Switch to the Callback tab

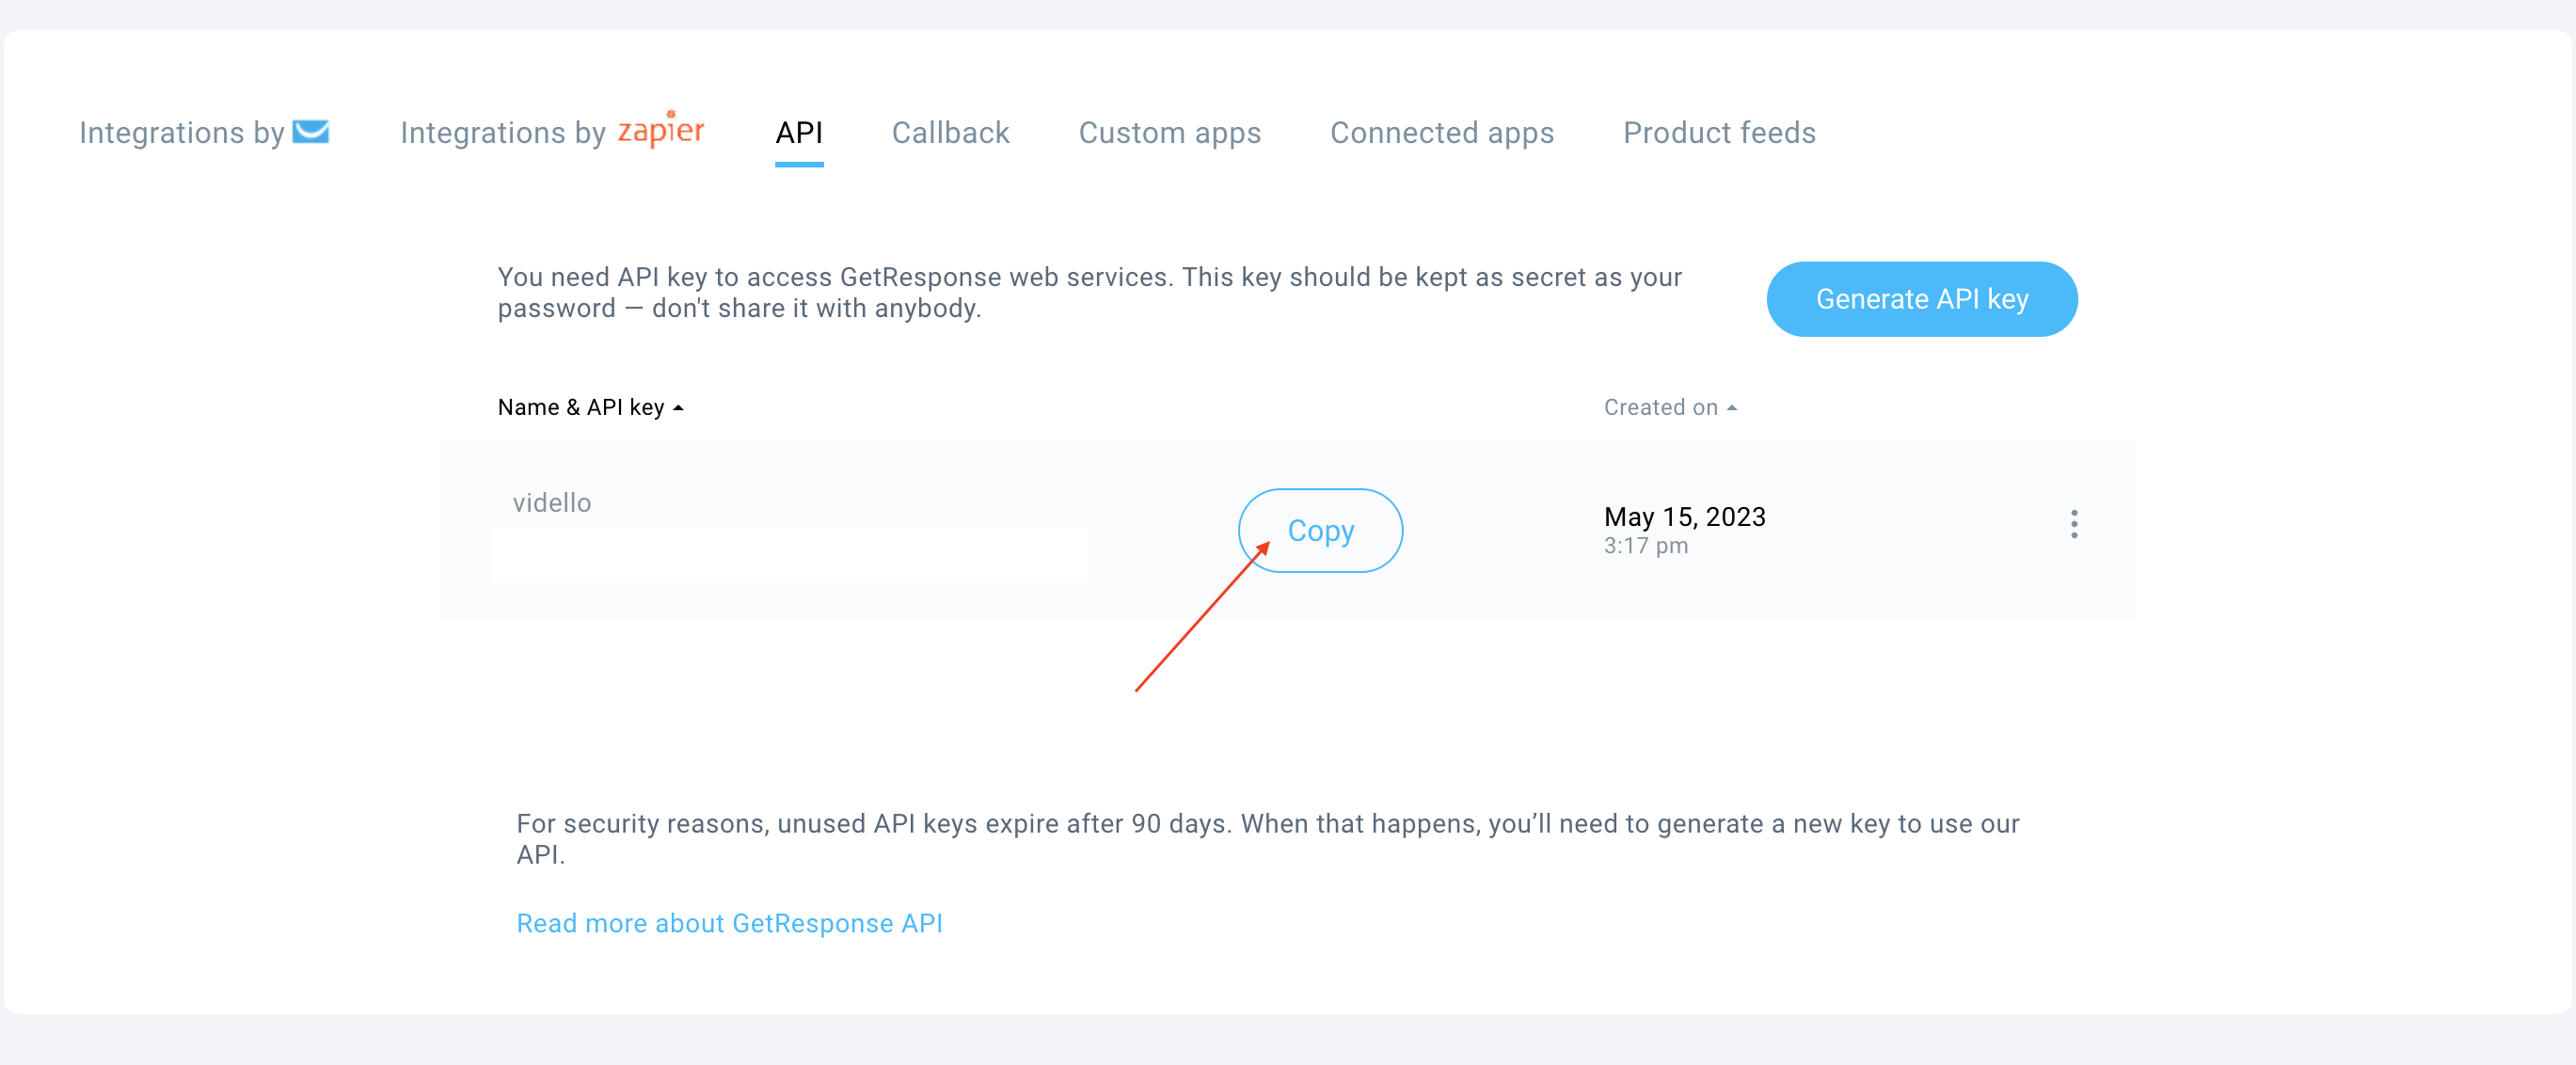pyautogui.click(x=950, y=133)
